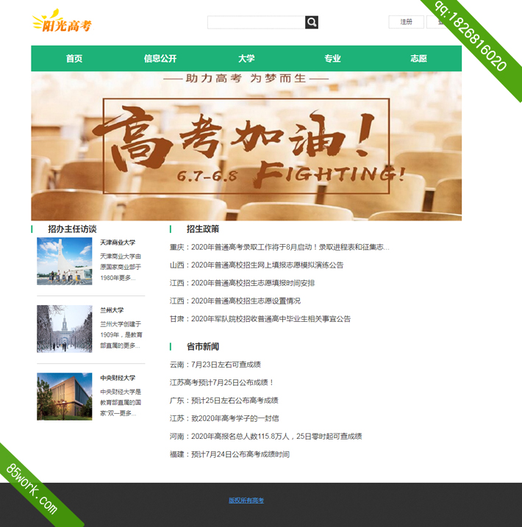This screenshot has width=522, height=527.
Task: Click the 中央财经大学是教育部直属 description text
Action: coord(121,402)
